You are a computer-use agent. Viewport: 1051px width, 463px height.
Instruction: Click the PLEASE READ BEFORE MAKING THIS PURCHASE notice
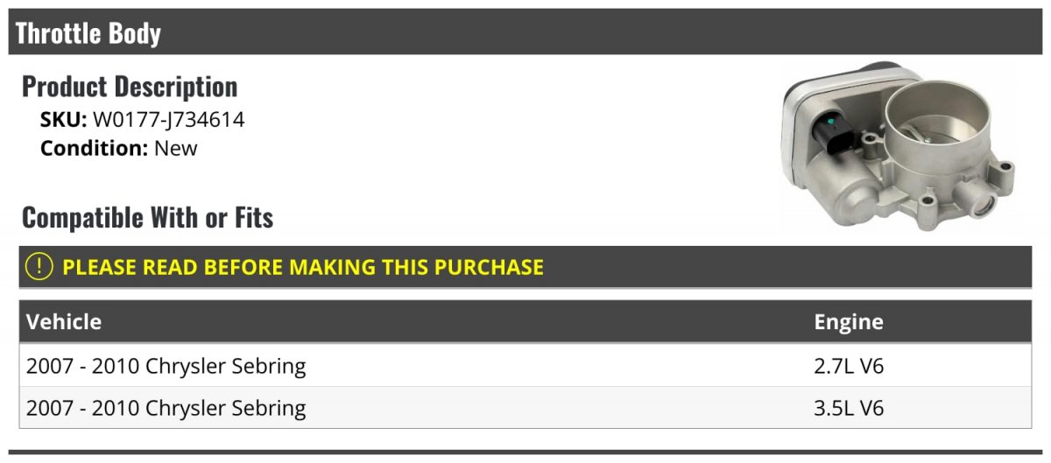[303, 267]
